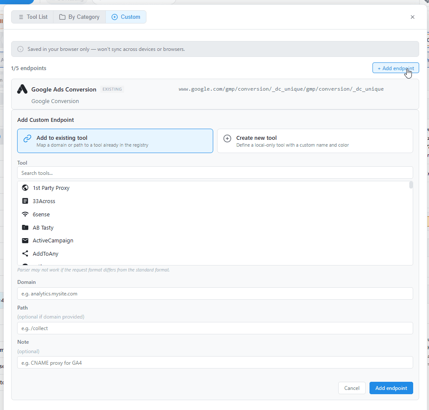Select the 1st Party Proxy tool
The height and width of the screenshot is (410, 429).
pos(51,188)
